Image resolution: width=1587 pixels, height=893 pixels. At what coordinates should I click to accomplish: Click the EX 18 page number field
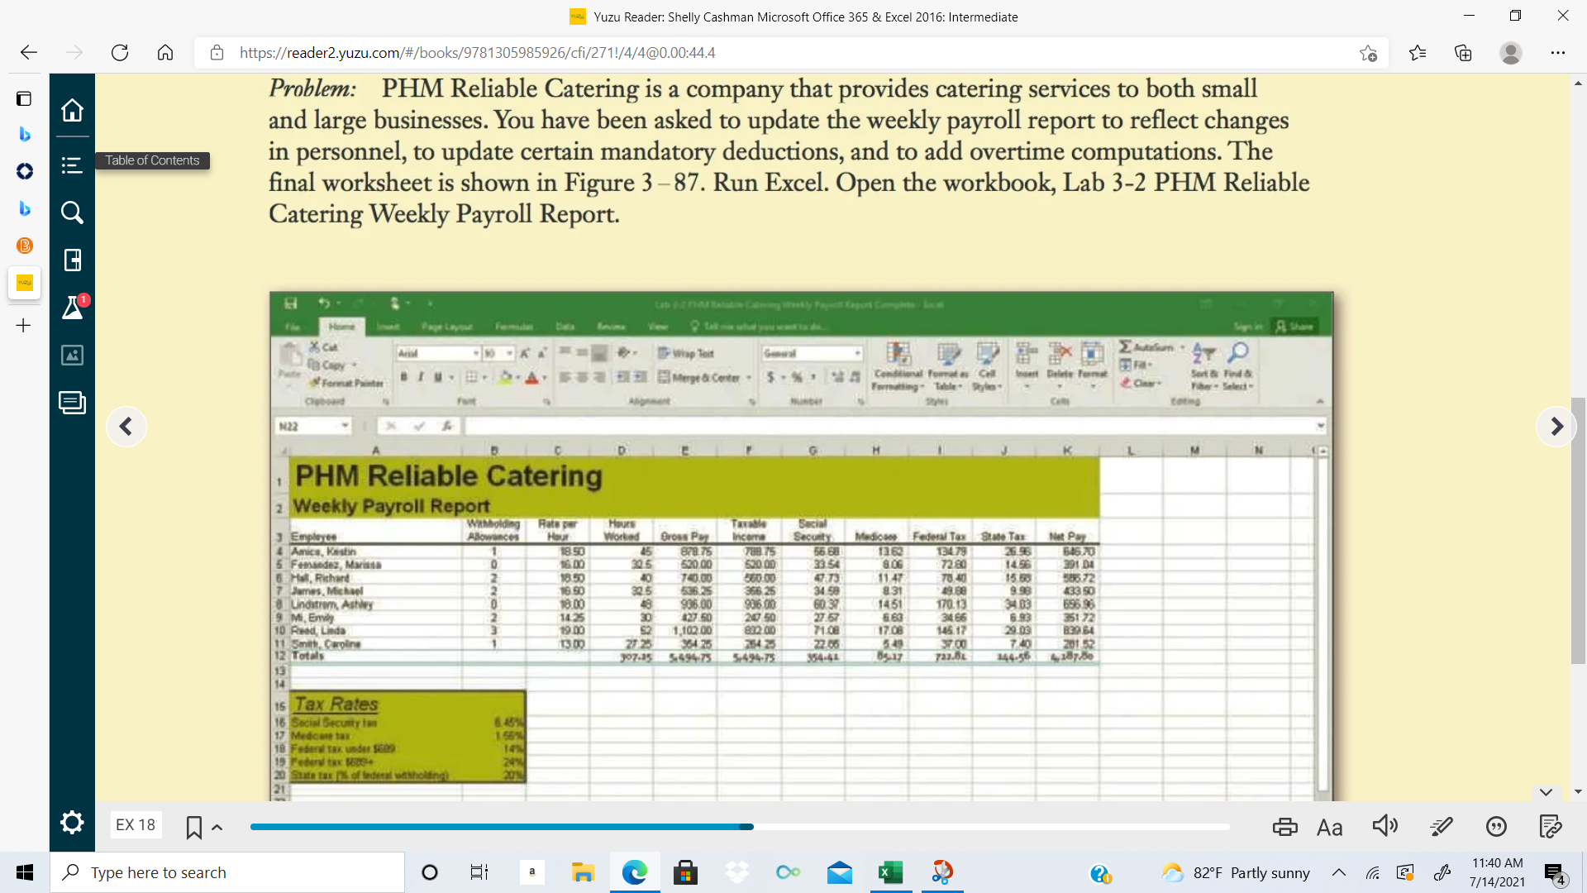tap(136, 825)
